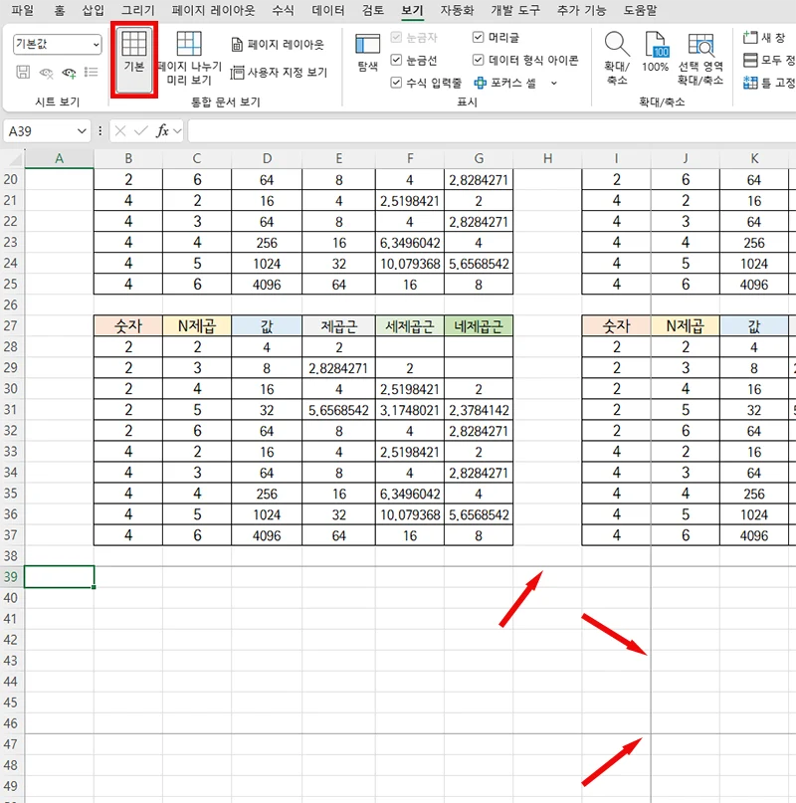Zoom to selection (선택 영역 확대/축소)
Image resolution: width=796 pixels, height=803 pixels.
(x=700, y=58)
